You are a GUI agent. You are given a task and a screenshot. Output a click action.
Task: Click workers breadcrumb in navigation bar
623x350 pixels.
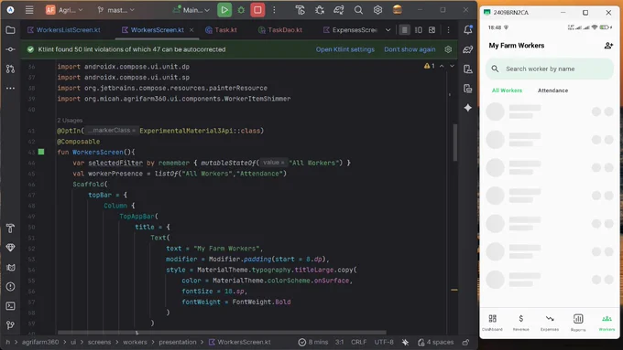pos(135,342)
